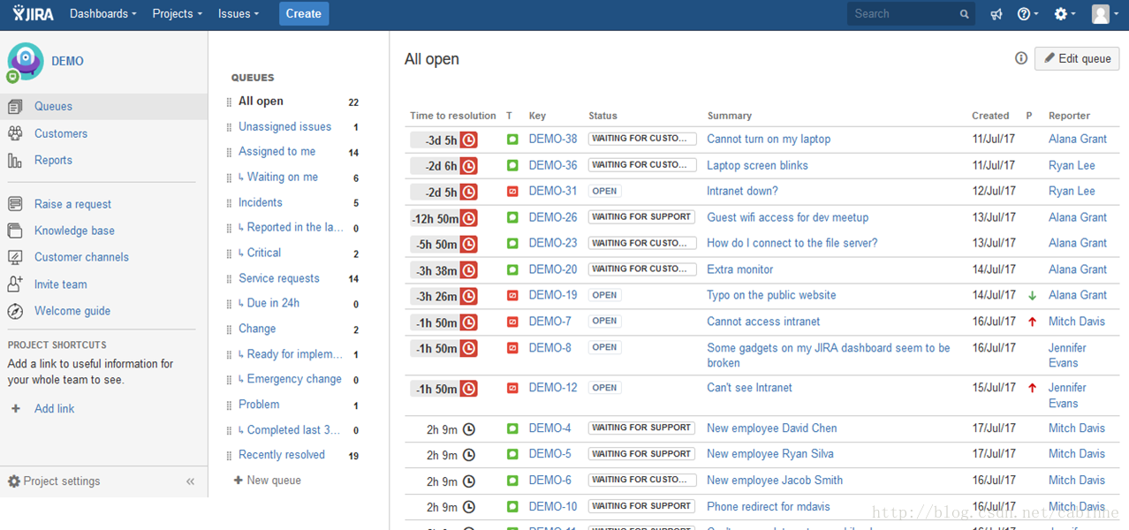Viewport: 1129px width, 530px height.
Task: Click the Reports chart icon
Action: pyautogui.click(x=15, y=160)
